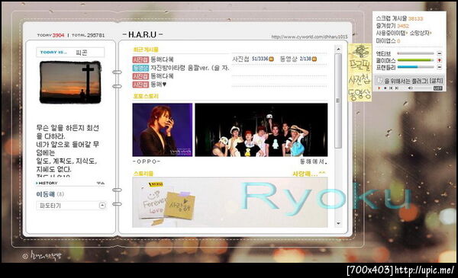The image size is (458, 278).
Task: Mute via the speaker volume icon
Action: tap(410, 88)
